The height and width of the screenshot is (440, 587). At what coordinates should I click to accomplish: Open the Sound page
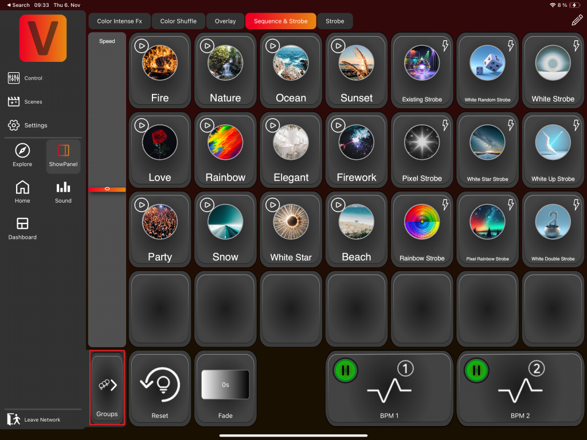[x=63, y=192]
